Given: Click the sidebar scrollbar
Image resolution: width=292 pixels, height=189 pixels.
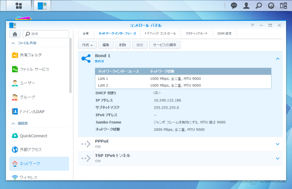Looking at the screenshot, I should (x=70, y=65).
